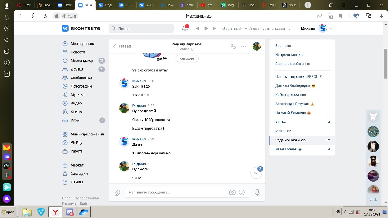This screenshot has width=388, height=218.
Task: Open the notifications bell icon
Action: click(185, 28)
